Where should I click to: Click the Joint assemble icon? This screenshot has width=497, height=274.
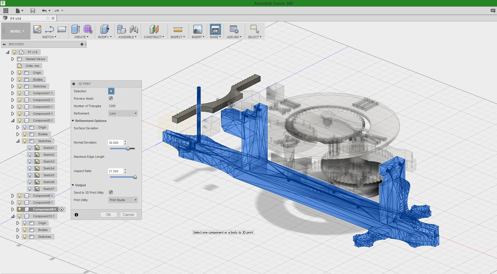[134, 29]
